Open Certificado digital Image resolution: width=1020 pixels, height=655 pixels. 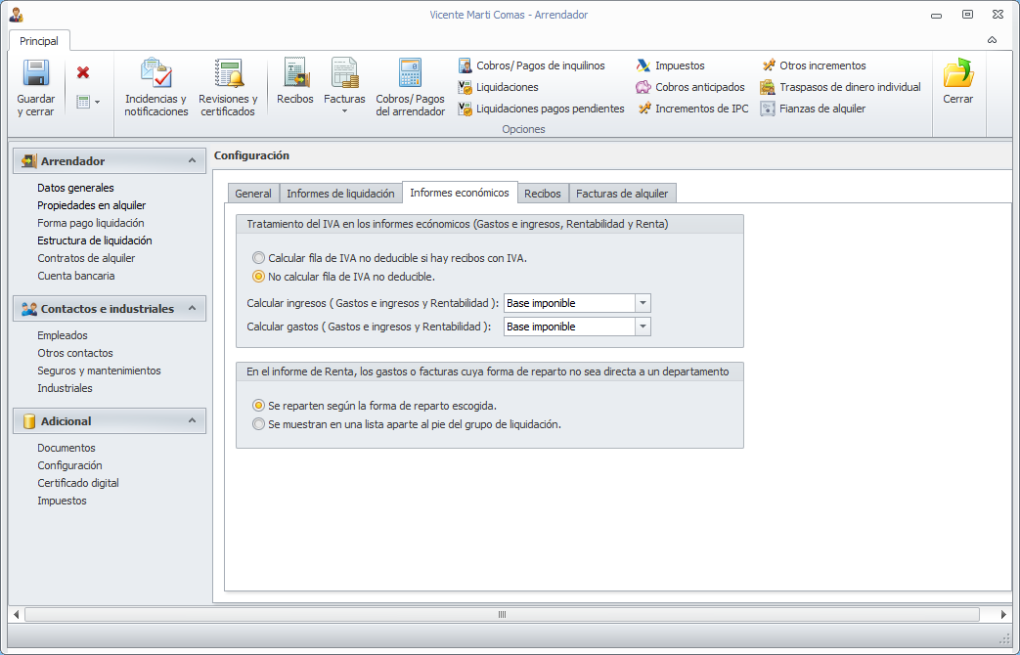[78, 483]
